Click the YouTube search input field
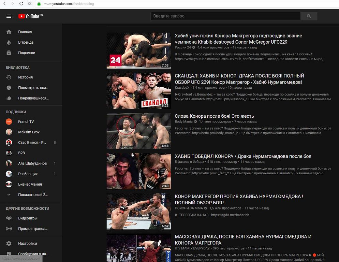 [x=225, y=16]
